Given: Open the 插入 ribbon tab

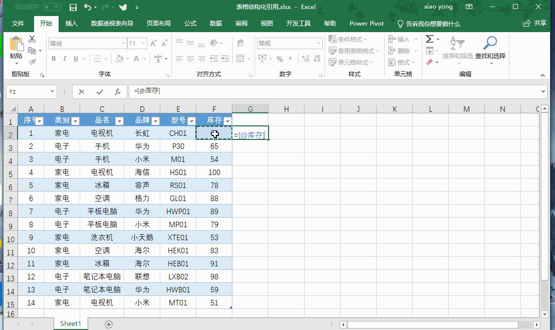Looking at the screenshot, I should point(72,24).
